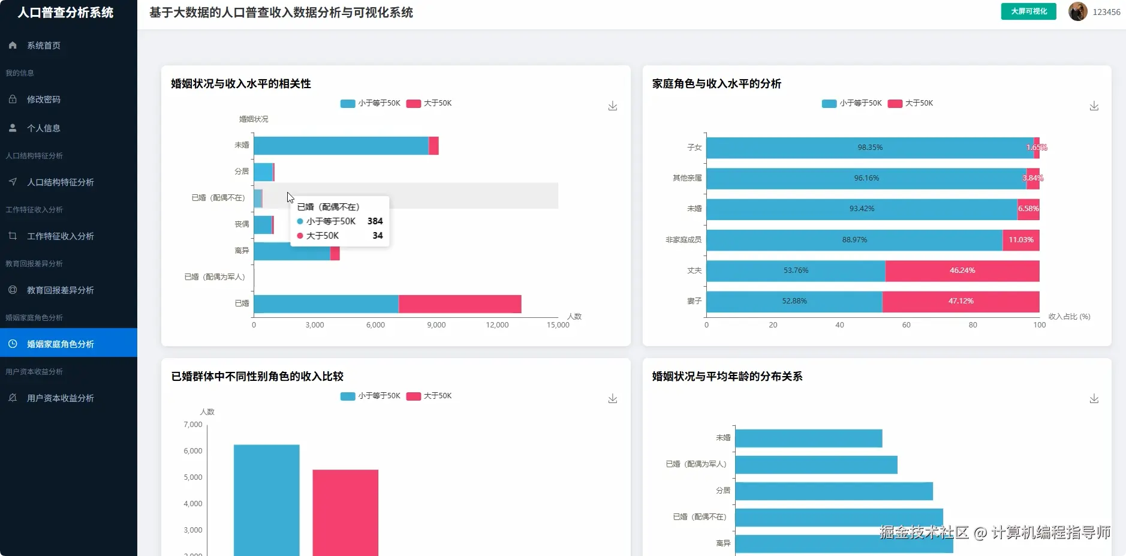This screenshot has height=556, width=1126.
Task: Click the 大屏可视化 button
Action: pos(1028,11)
